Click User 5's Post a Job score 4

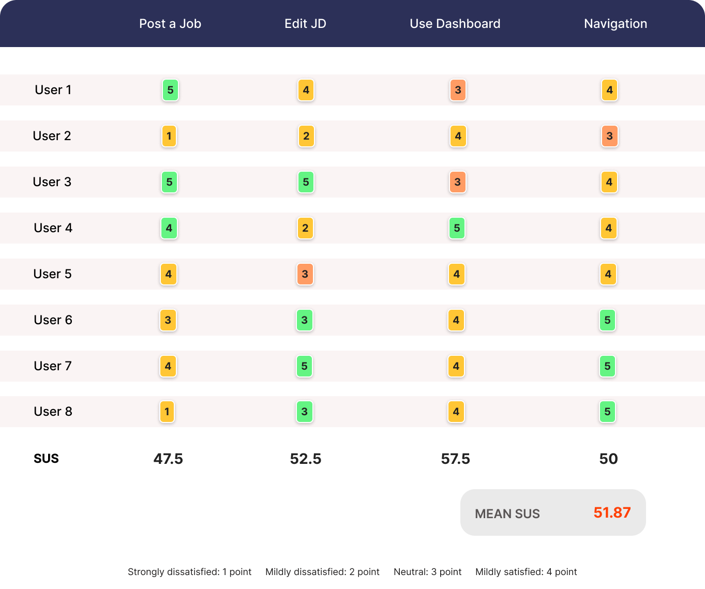(169, 274)
